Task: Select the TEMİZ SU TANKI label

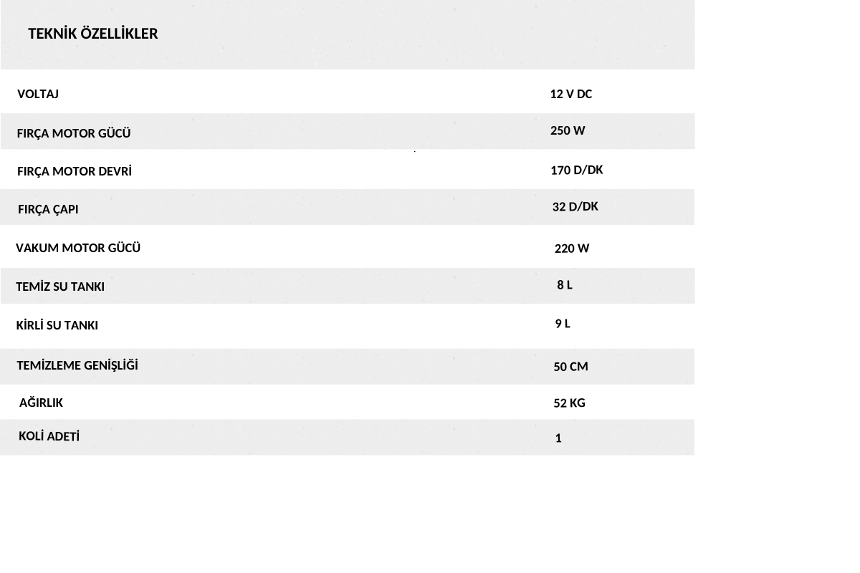Action: tap(60, 286)
